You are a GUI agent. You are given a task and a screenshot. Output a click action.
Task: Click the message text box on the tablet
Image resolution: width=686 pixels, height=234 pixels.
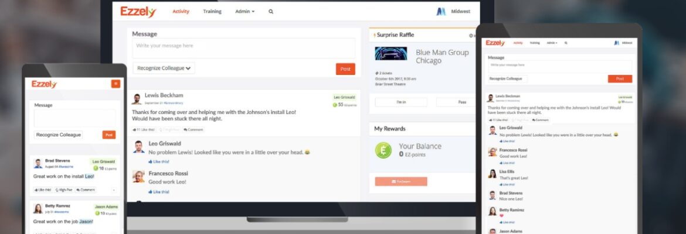(560, 67)
